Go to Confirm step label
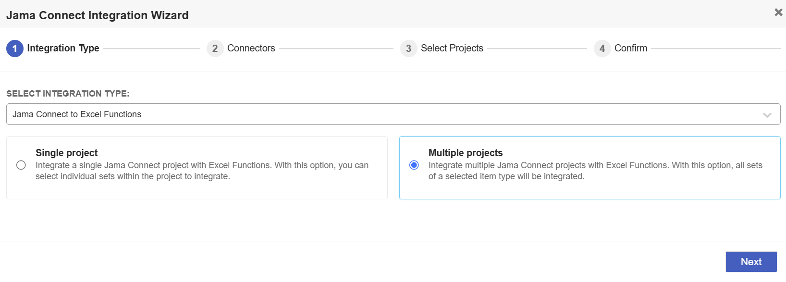The image size is (786, 282). point(631,48)
